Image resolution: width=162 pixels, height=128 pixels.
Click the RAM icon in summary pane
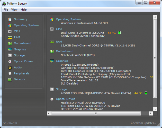tap(52, 42)
